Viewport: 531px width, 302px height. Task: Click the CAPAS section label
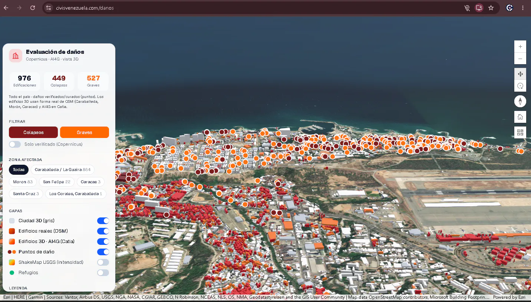point(16,211)
